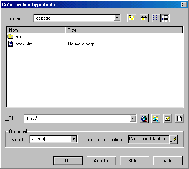The image size is (189, 169).
Task: Create a new folder icon
Action: 144,18
